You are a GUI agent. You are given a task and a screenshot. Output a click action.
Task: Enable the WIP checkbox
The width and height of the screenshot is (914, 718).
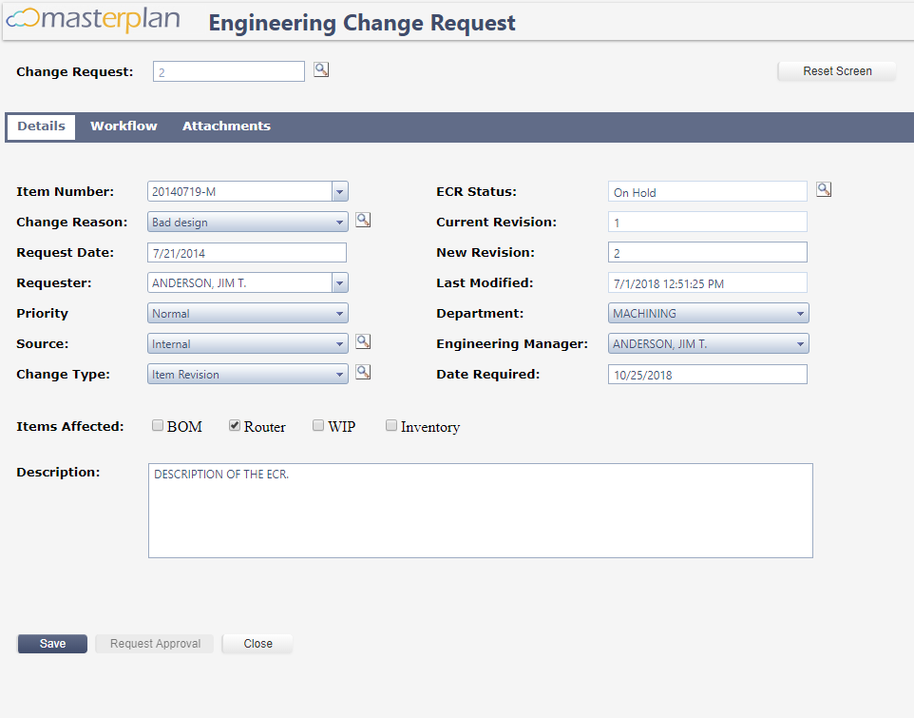coord(318,425)
